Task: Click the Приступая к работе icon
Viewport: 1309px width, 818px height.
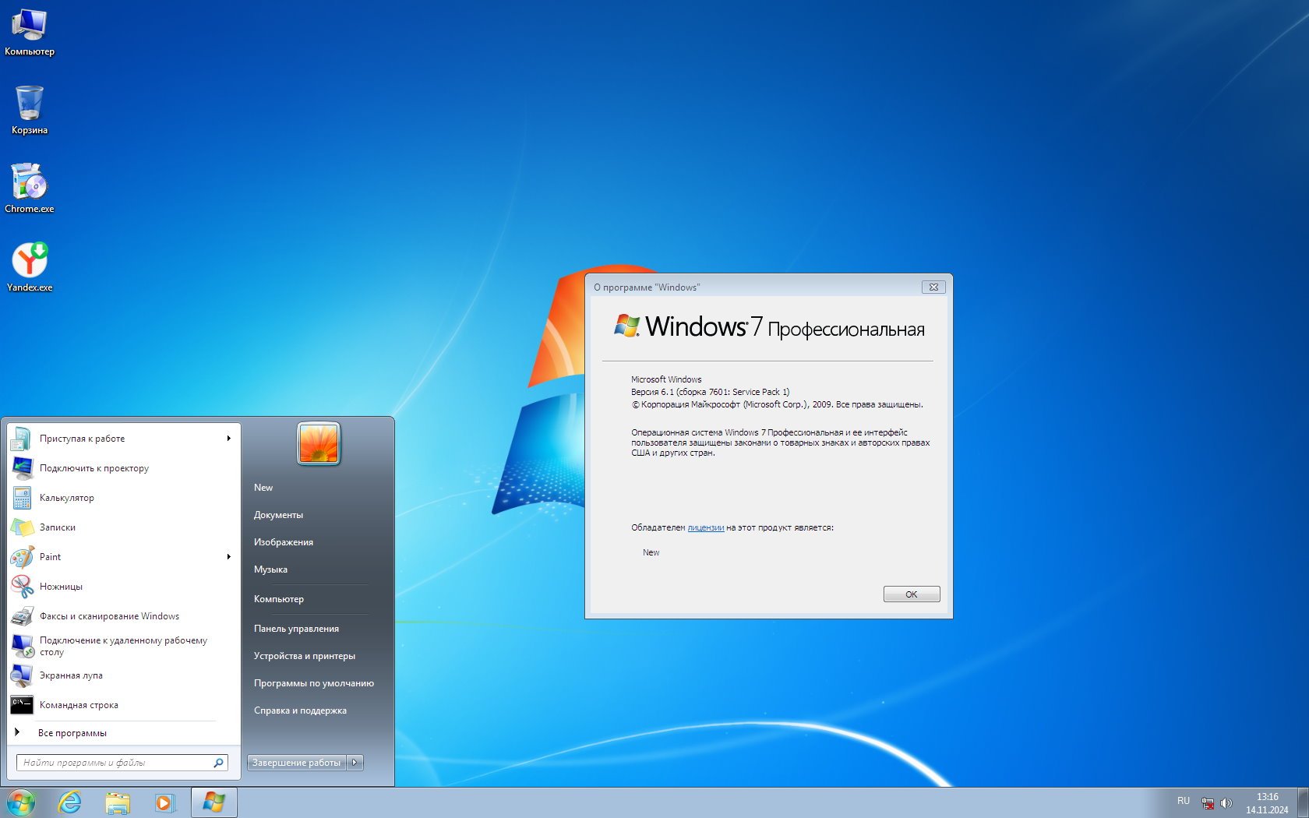Action: [22, 439]
